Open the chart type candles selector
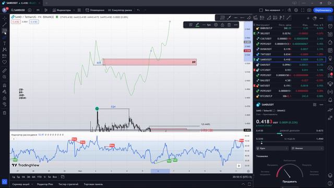This screenshot has height=188, width=334. (x=46, y=10)
